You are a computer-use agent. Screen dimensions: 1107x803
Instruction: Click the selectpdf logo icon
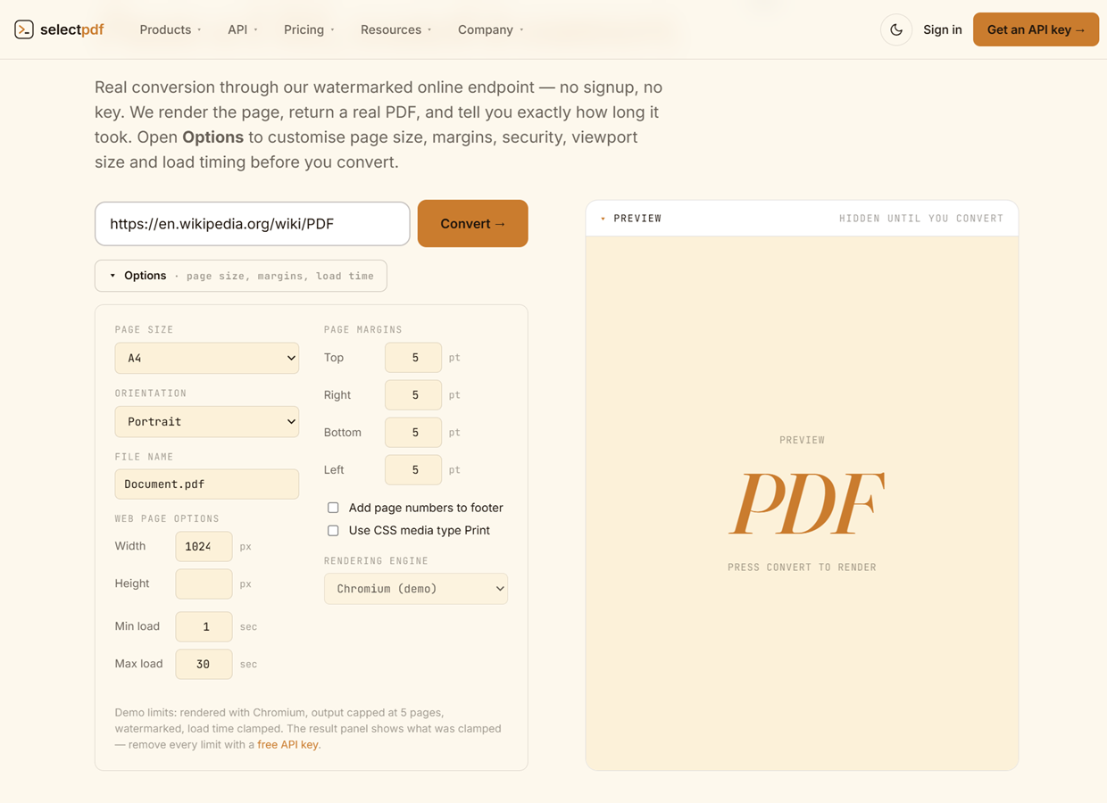coord(24,29)
